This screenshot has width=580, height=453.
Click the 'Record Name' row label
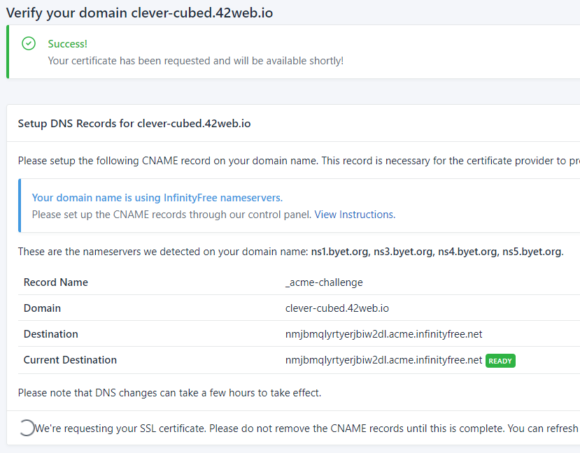coord(56,282)
